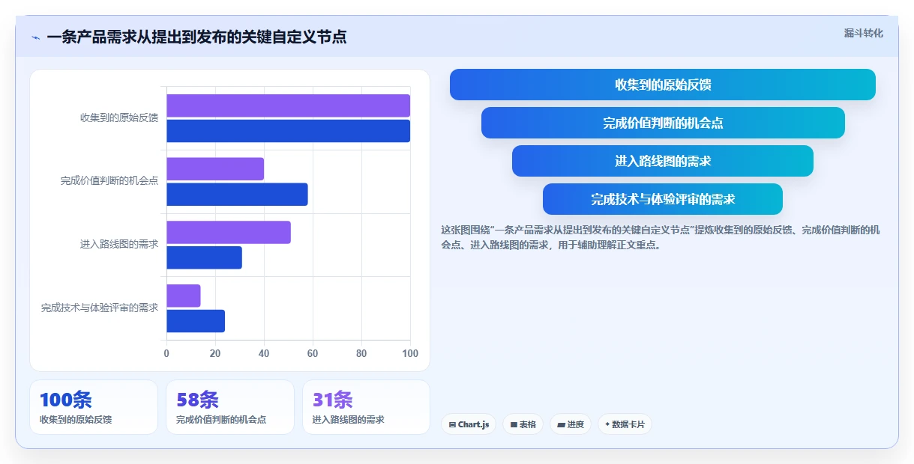
Task: Click the icon inside the 进度 tag
Action: [561, 424]
